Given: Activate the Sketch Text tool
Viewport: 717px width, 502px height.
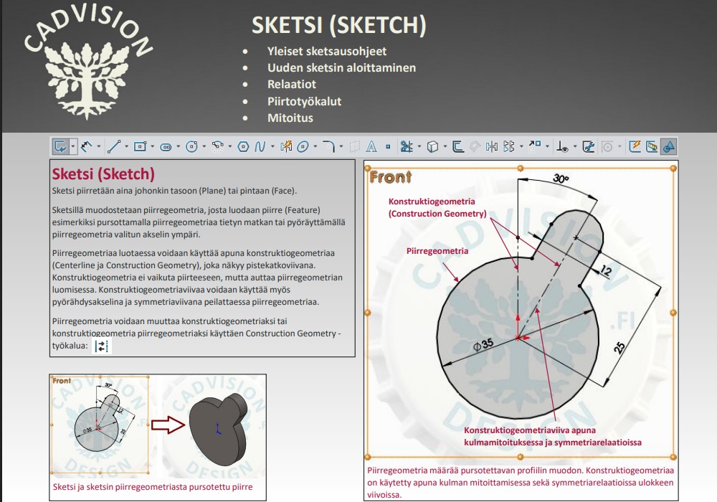Looking at the screenshot, I should pos(371,146).
